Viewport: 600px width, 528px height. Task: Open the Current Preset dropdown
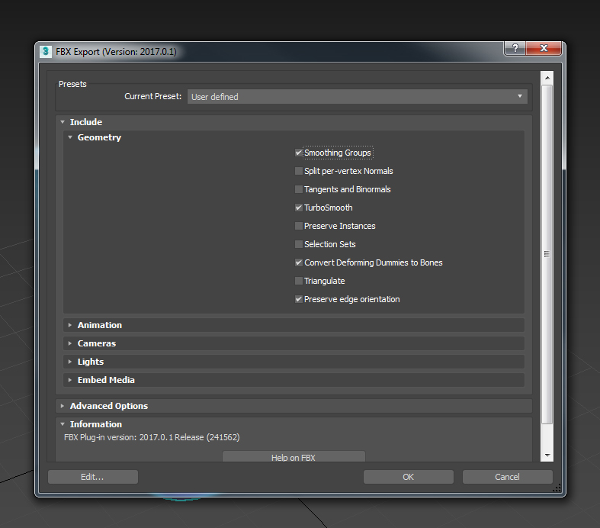tap(358, 97)
